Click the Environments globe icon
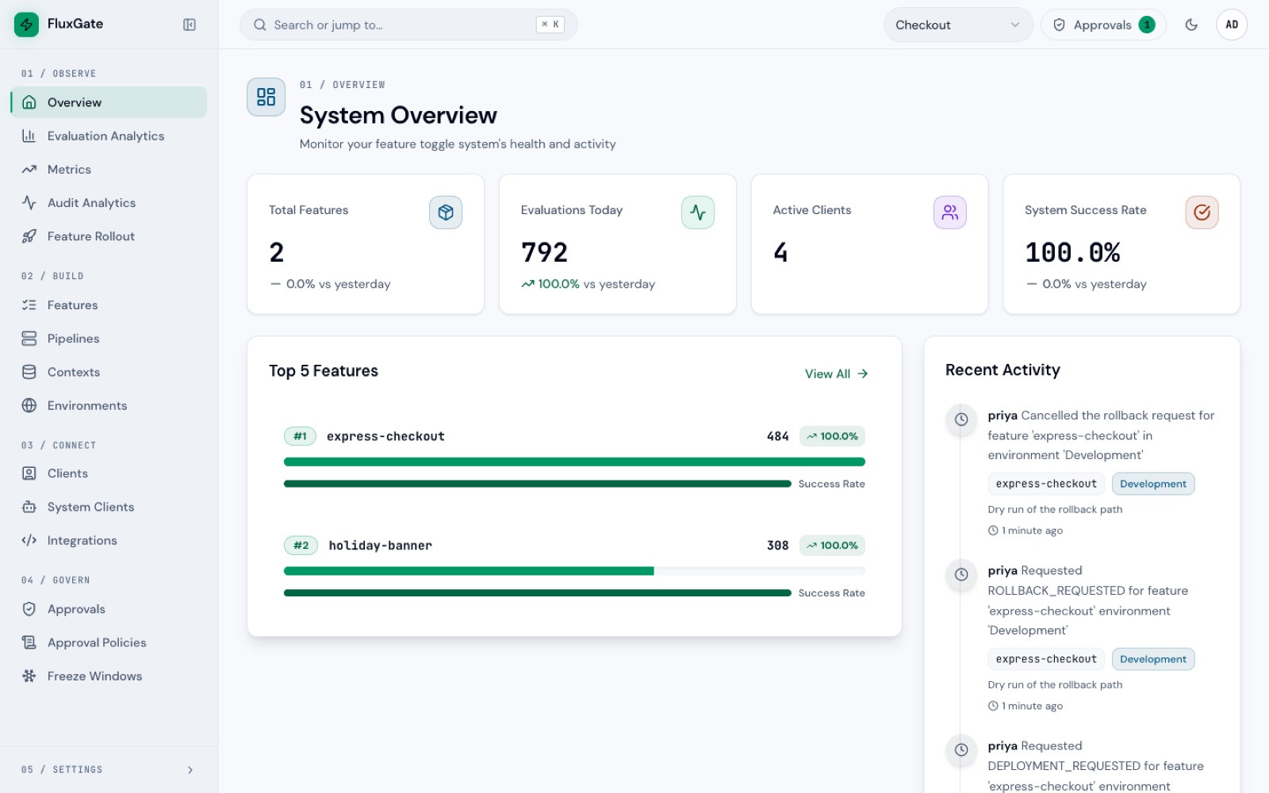The width and height of the screenshot is (1269, 793). (x=29, y=405)
